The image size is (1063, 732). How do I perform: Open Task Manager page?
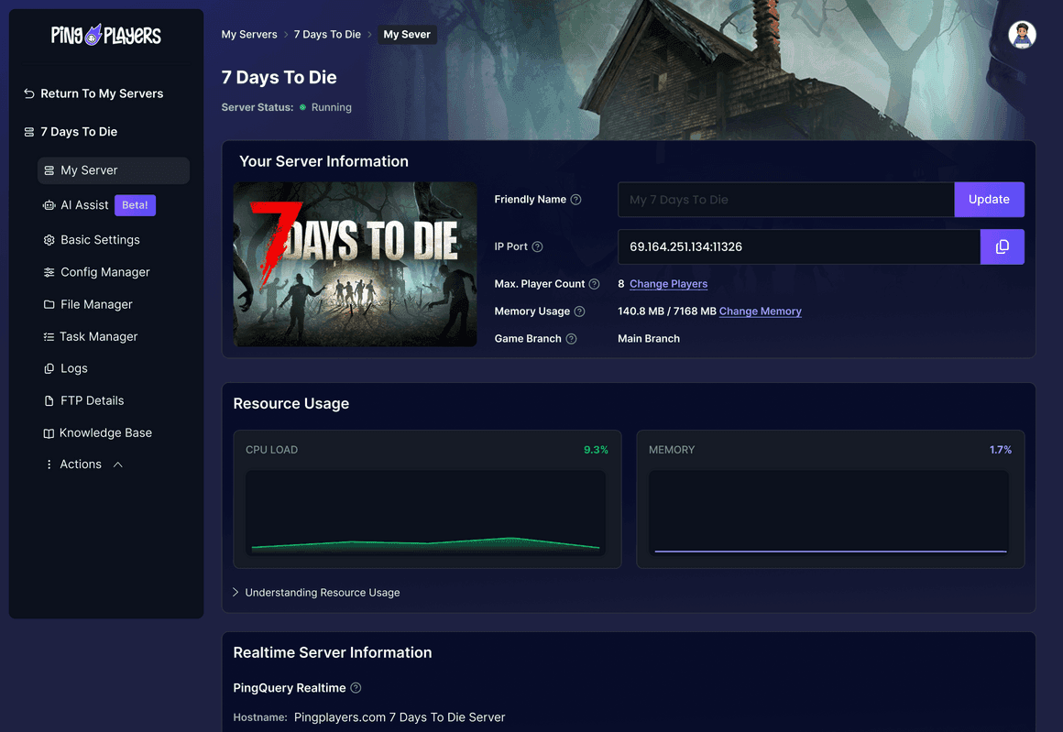tap(98, 337)
